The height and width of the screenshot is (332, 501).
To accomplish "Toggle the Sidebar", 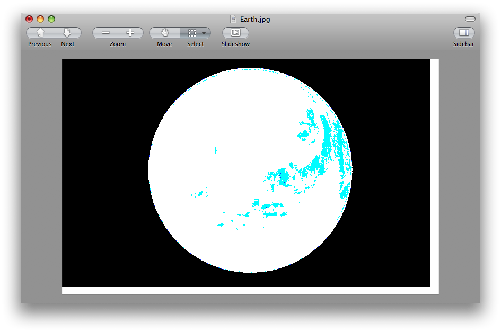I will point(463,33).
